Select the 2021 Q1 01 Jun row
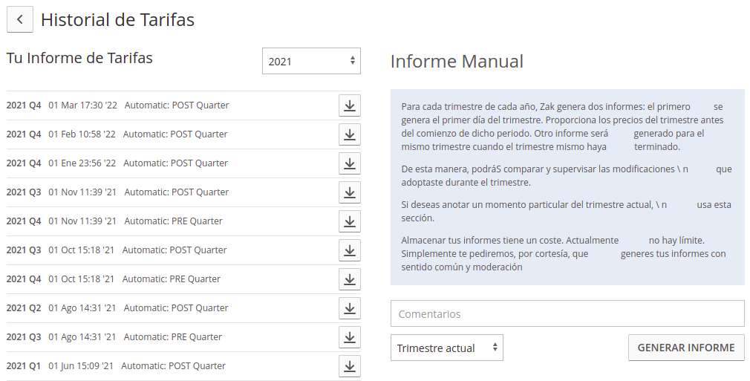750x381 pixels. [183, 366]
